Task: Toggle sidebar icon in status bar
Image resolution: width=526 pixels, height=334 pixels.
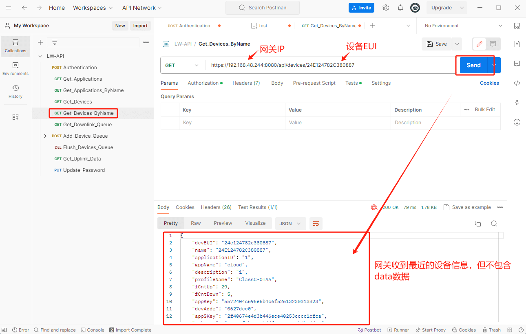Action: tap(4, 330)
